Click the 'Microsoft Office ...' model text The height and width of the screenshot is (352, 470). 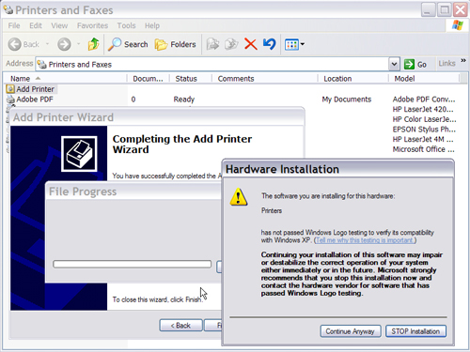click(x=423, y=149)
